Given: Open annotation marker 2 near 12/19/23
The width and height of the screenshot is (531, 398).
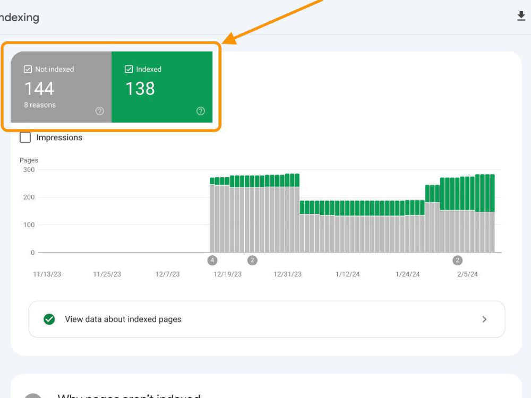Looking at the screenshot, I should (252, 260).
